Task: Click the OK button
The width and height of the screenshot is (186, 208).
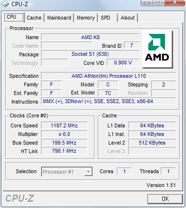Action: pyautogui.click(x=165, y=199)
